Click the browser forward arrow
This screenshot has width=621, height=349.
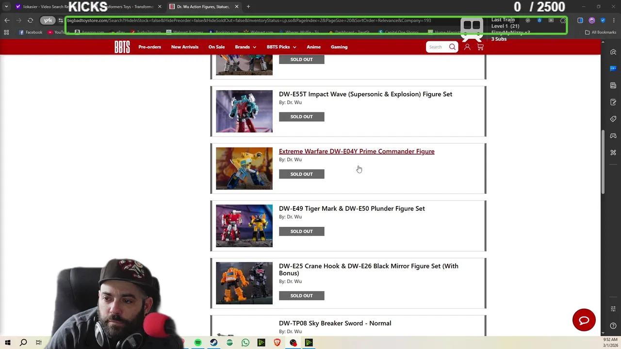(18, 20)
